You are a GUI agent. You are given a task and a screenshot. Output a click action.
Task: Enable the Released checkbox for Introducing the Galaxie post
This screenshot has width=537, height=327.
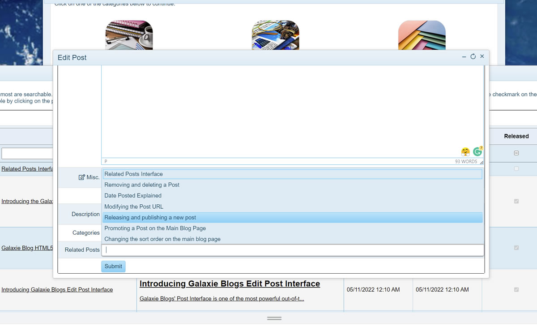coord(516,201)
